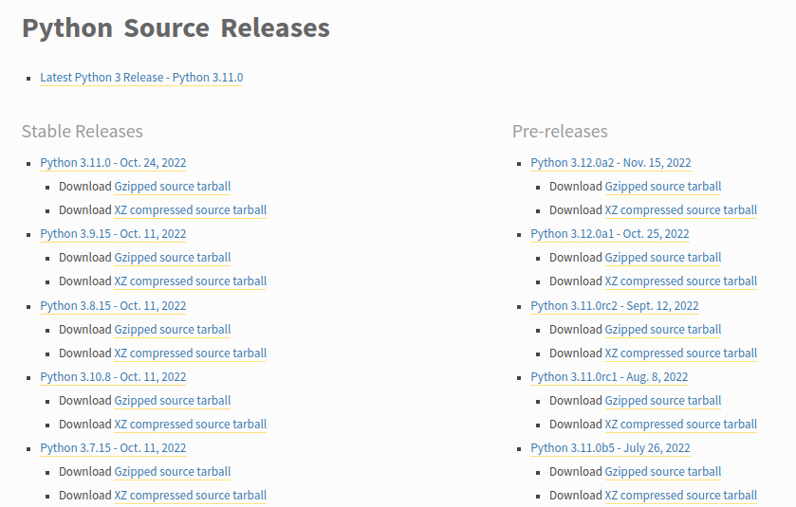This screenshot has height=507, width=796.
Task: Download XZ compressed tarball for Python 3.11.0
Action: point(191,210)
